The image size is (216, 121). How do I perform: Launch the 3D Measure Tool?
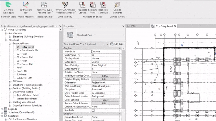click(x=26, y=8)
